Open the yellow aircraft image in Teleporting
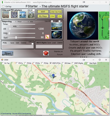Viewport: 110px width, 116px height. (57, 26)
